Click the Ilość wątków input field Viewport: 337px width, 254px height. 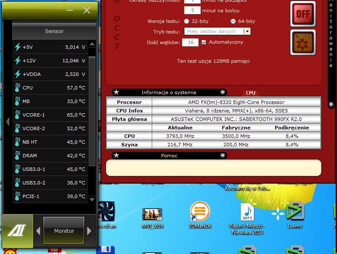[190, 42]
